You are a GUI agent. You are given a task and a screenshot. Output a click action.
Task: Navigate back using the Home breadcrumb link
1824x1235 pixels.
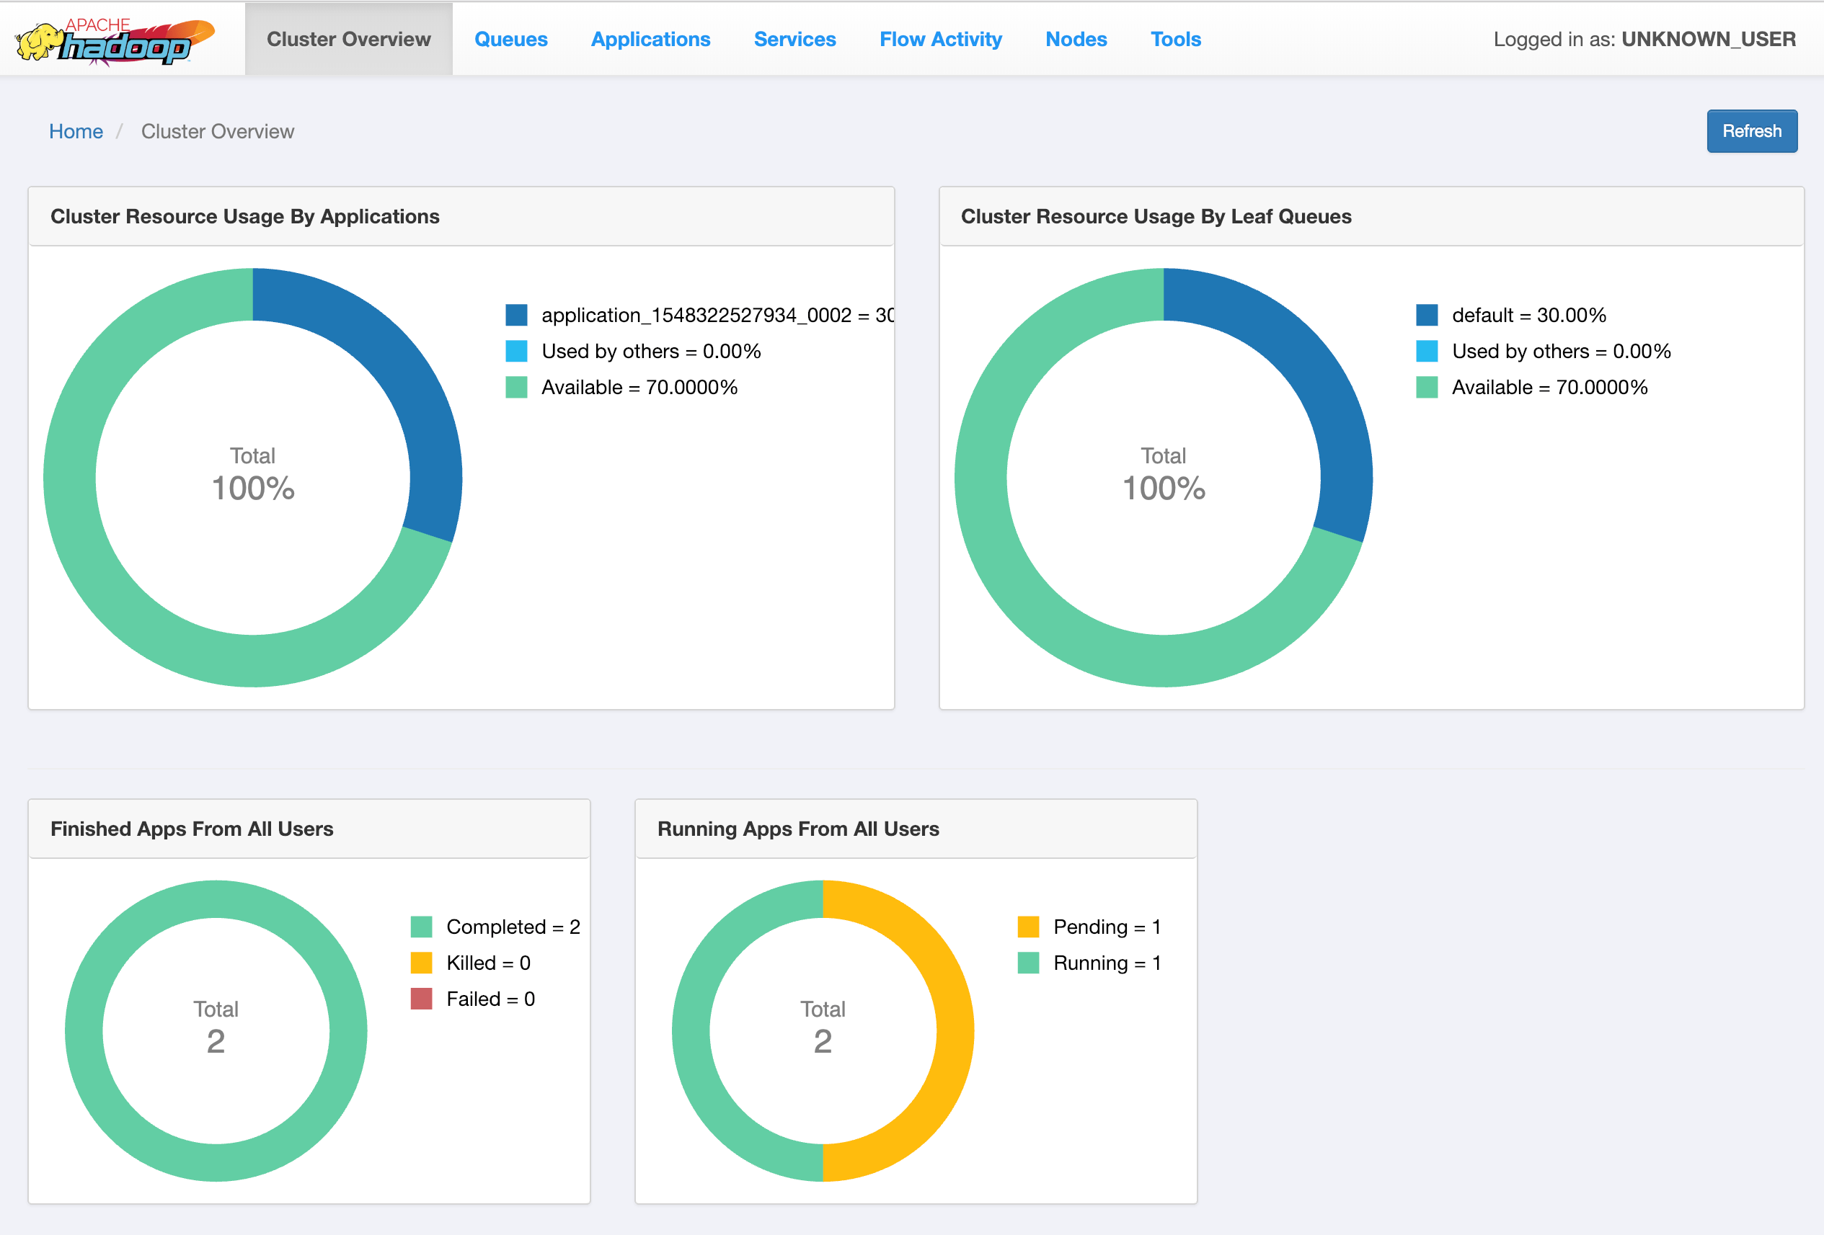76,131
